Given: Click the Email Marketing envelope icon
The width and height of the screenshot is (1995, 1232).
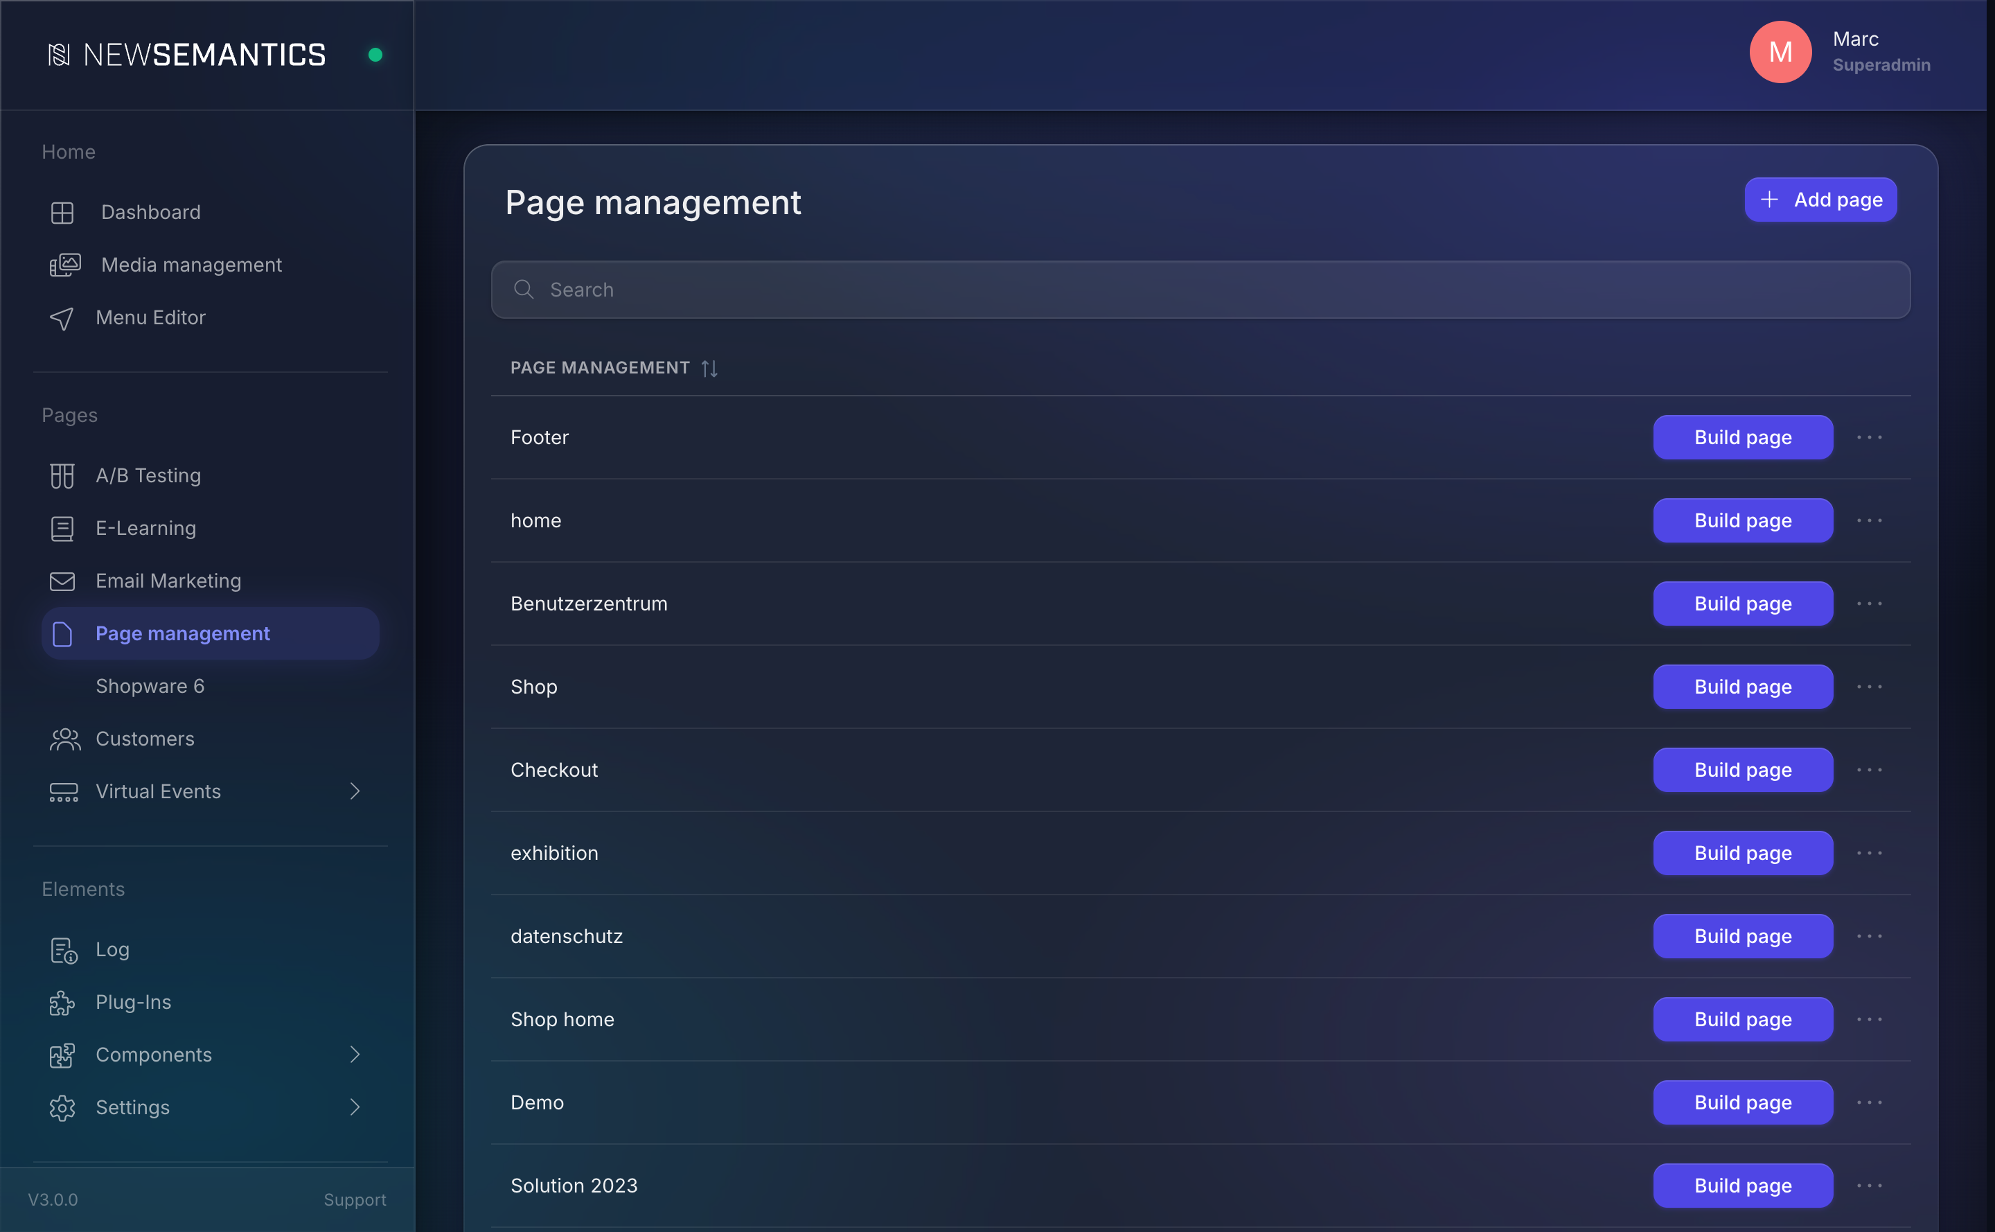Looking at the screenshot, I should coord(62,581).
